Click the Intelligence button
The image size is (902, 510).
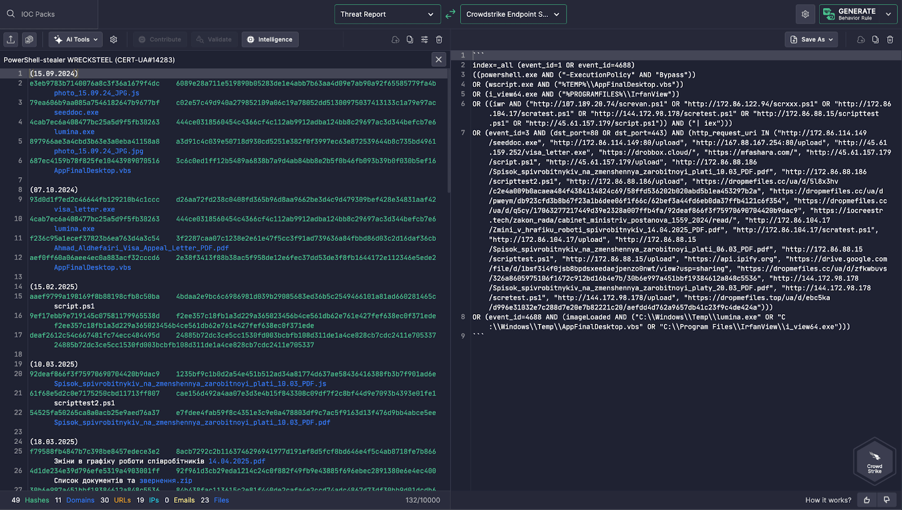click(x=270, y=39)
